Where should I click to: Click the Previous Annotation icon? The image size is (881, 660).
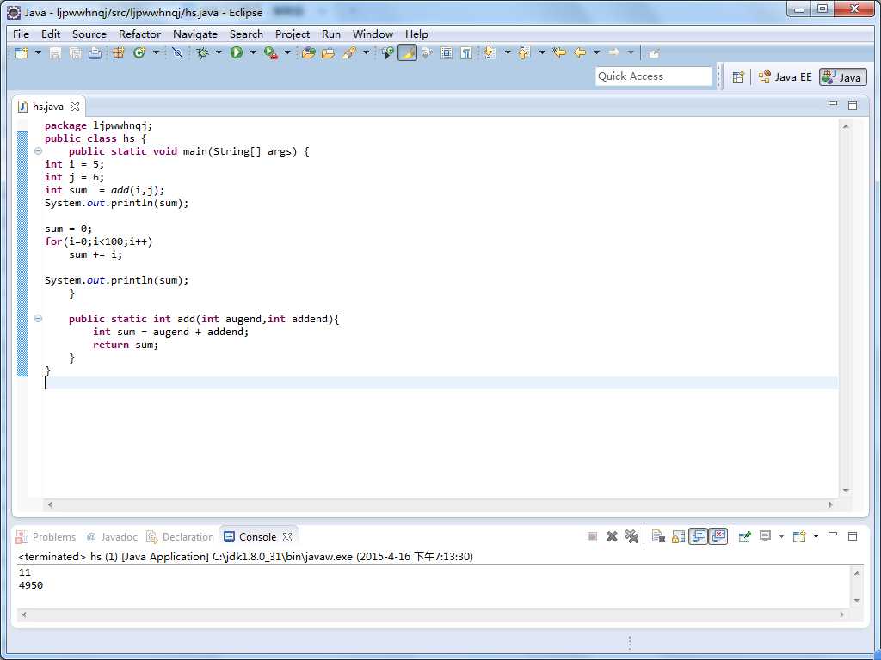524,53
